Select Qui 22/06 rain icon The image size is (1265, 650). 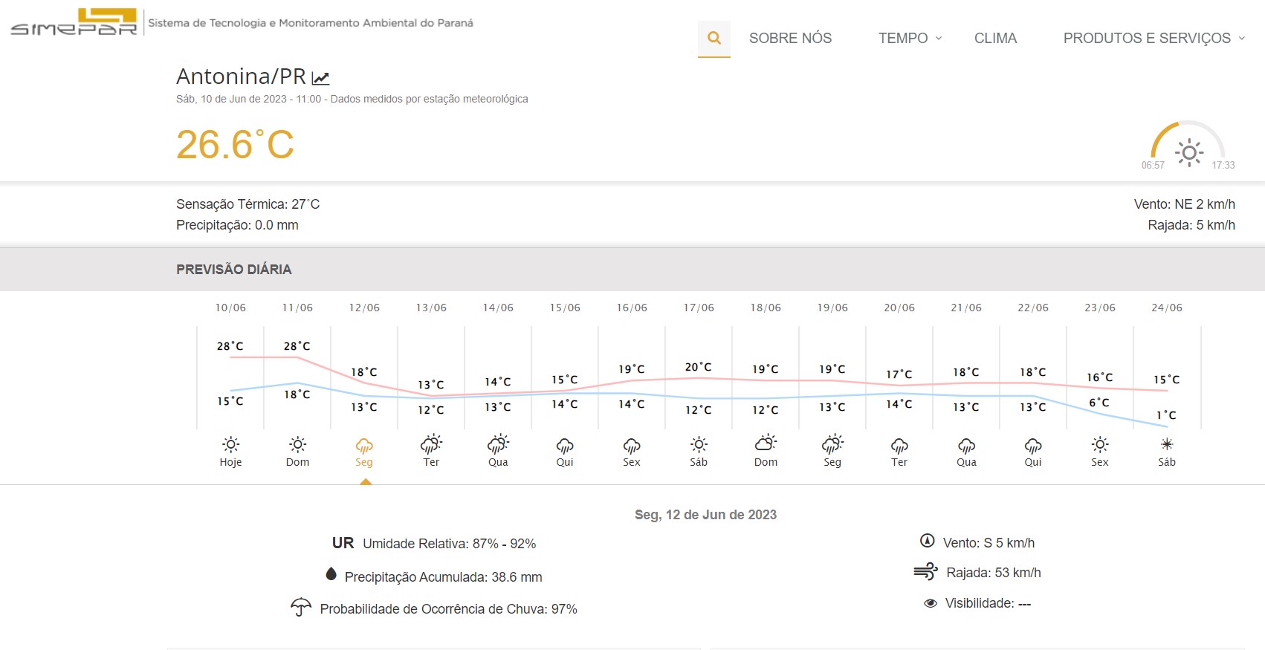[1033, 444]
